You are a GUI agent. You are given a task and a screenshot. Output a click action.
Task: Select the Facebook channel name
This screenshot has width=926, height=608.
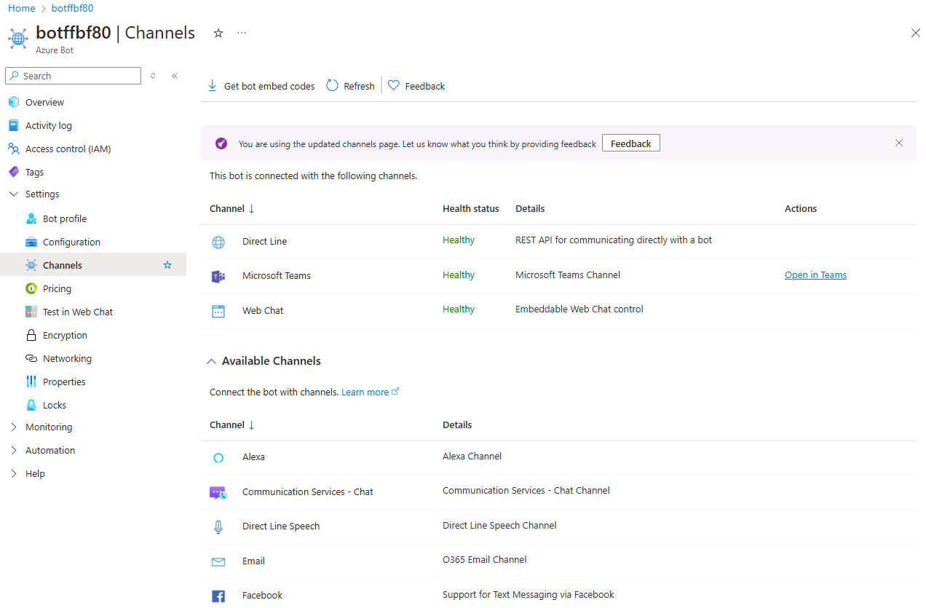(262, 596)
